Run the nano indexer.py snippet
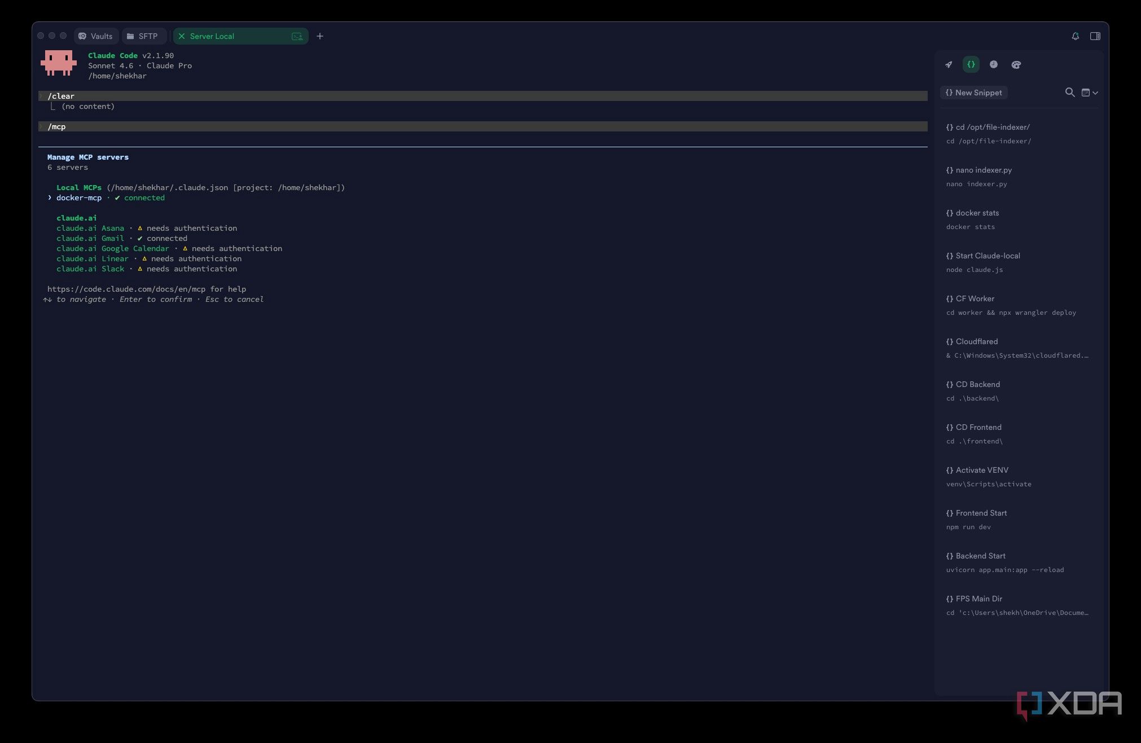Screen dimensions: 1141x743 1019,177
